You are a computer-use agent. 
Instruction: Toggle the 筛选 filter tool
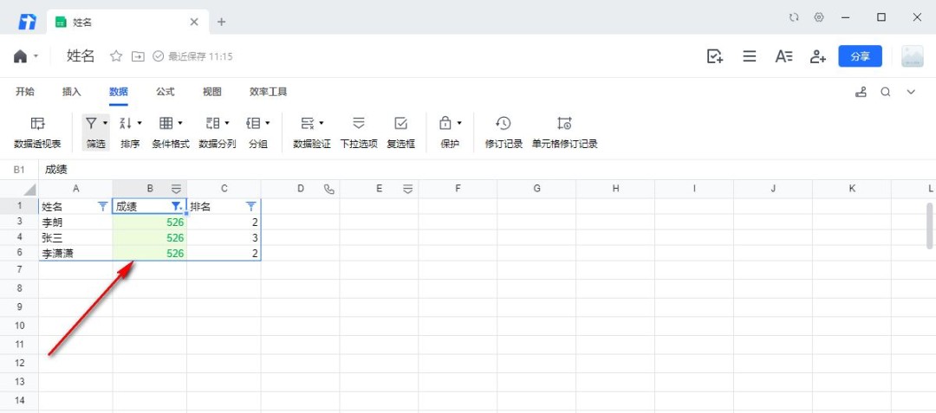pos(95,132)
